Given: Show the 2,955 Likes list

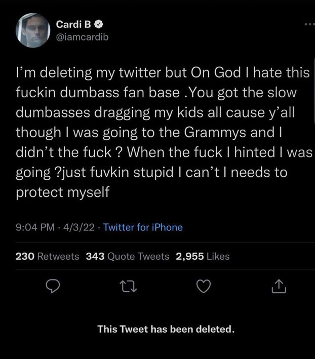Looking at the screenshot, I should (x=203, y=256).
